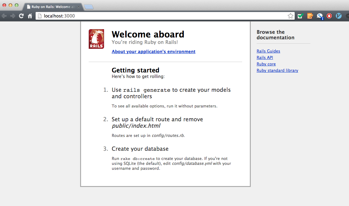This screenshot has height=206, width=349.
Task: Open a new tab beside the Rails tab
Action: pos(89,7)
